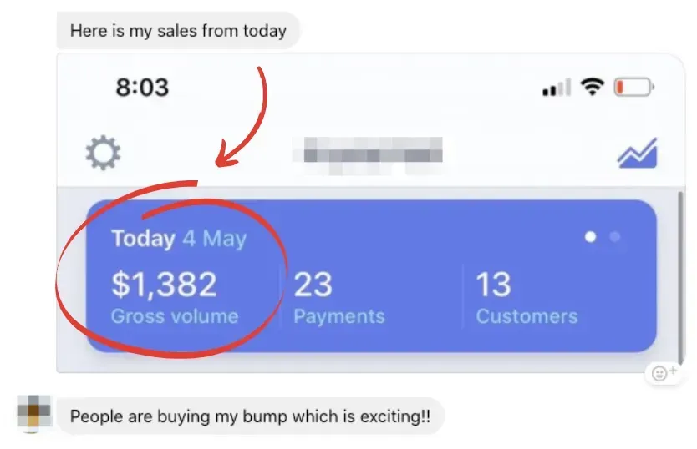Switch to the second page dot
Image resolution: width=697 pixels, height=449 pixels.
point(615,237)
